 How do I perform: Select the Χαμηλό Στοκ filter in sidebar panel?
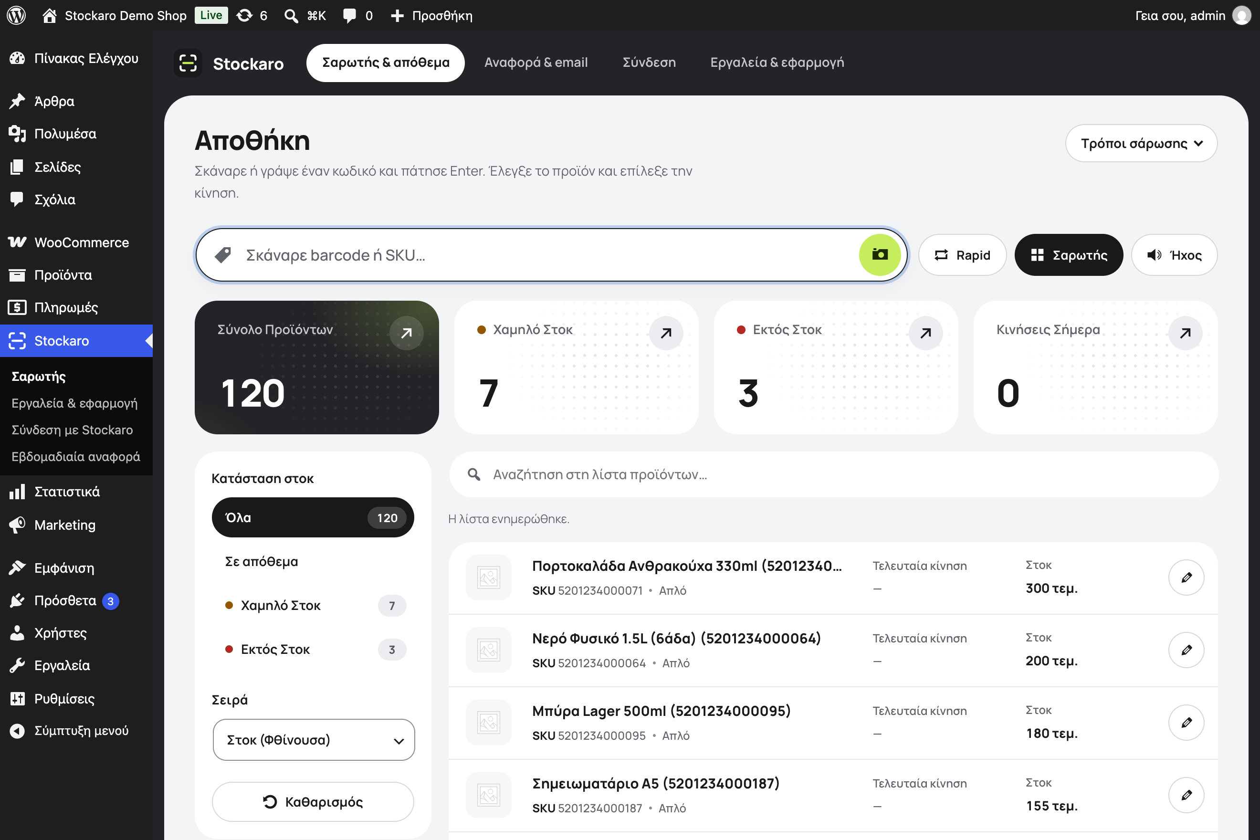pyautogui.click(x=313, y=605)
